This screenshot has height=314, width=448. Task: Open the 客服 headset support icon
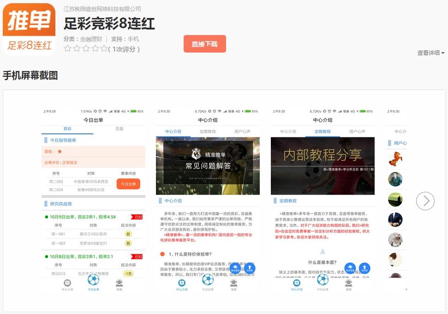coord(119,283)
